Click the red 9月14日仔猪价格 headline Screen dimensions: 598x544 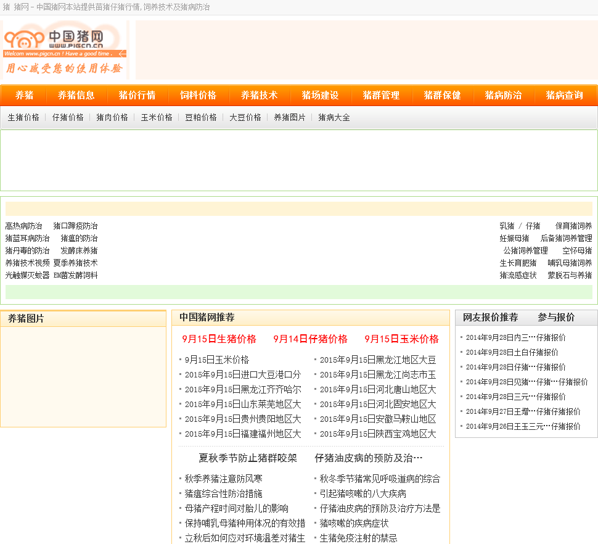[x=311, y=339]
